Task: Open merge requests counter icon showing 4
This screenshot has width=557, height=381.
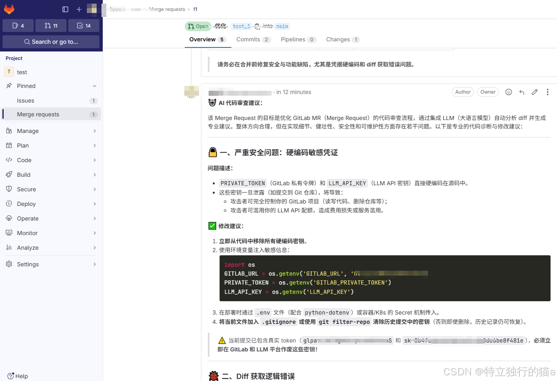Action: click(x=18, y=25)
